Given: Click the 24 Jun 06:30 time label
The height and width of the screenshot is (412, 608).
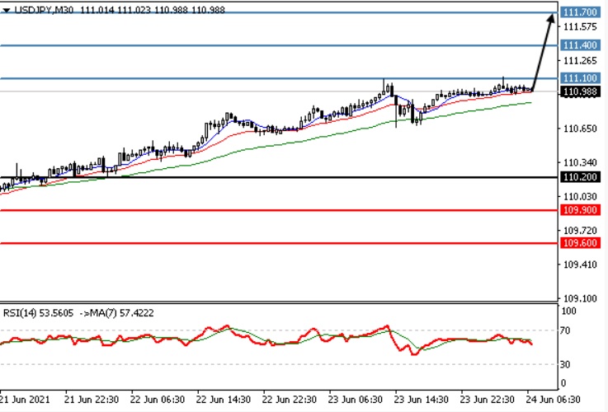Looking at the screenshot, I should tap(554, 400).
